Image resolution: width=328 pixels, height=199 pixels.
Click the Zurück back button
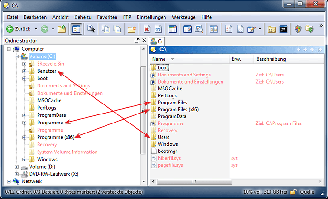(18, 29)
